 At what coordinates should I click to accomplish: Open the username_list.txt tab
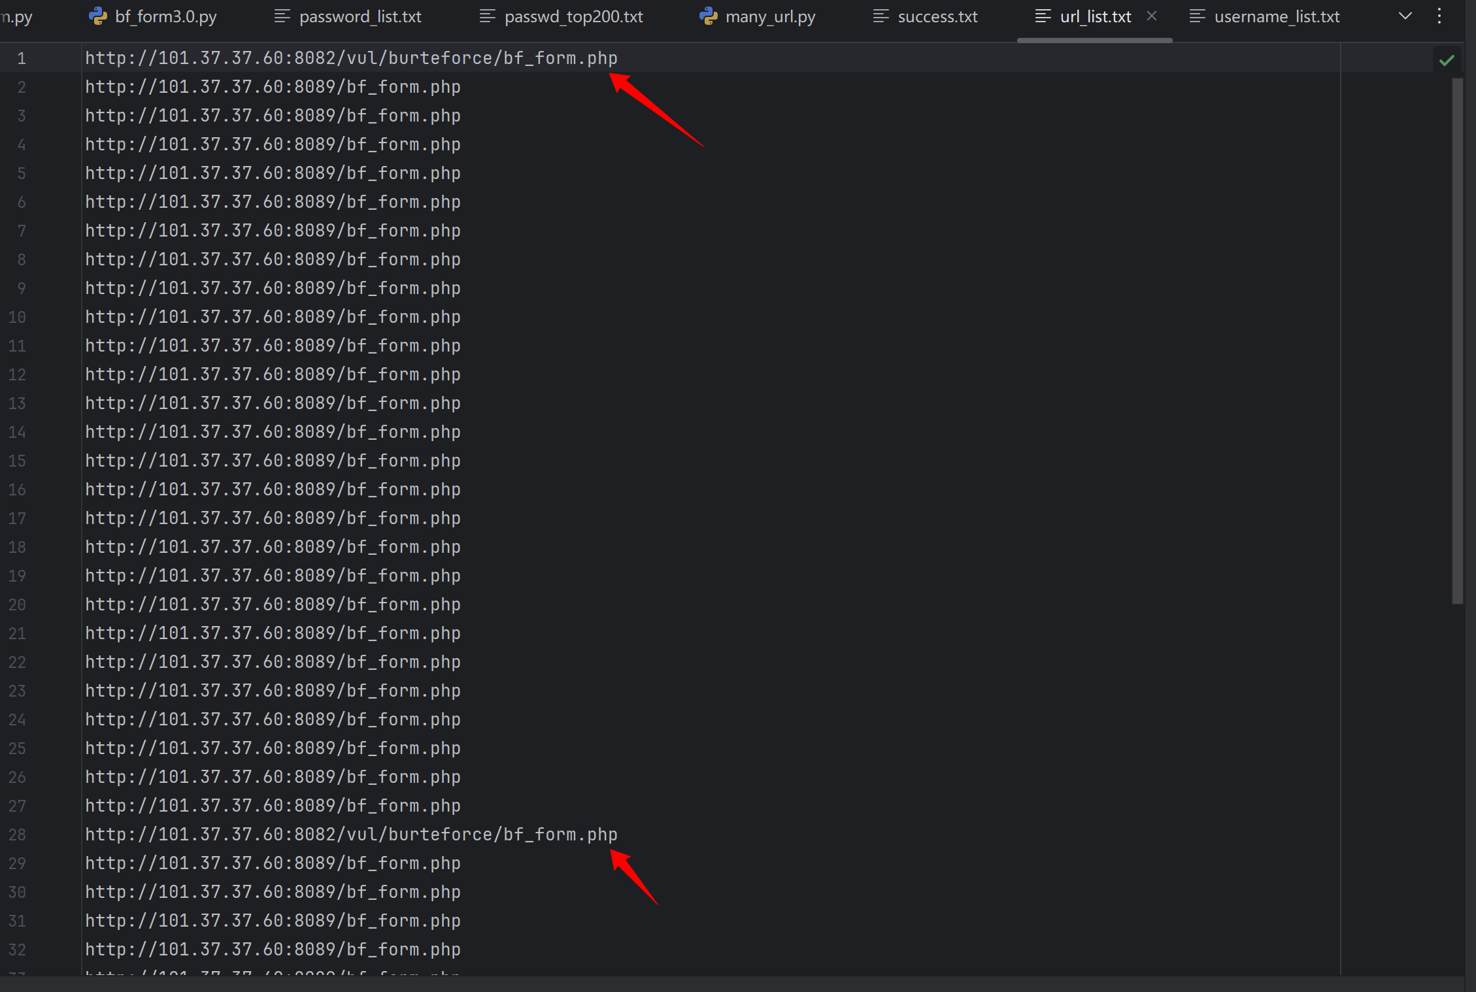pyautogui.click(x=1276, y=16)
